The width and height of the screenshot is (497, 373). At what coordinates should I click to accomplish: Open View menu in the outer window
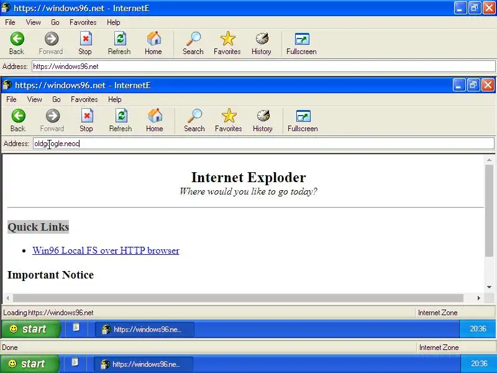[34, 22]
